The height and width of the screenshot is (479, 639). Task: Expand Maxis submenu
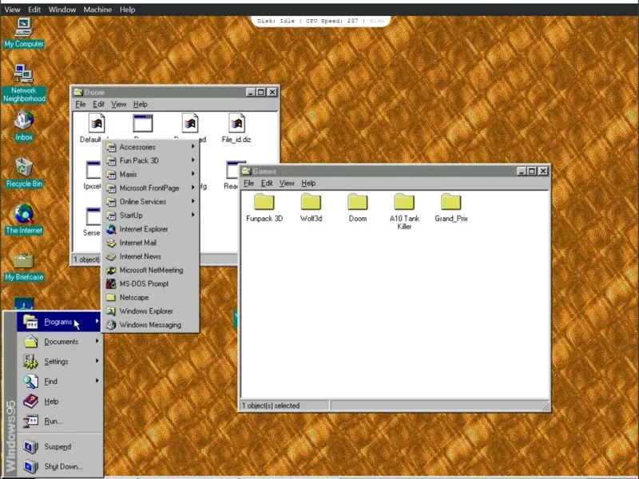click(150, 174)
